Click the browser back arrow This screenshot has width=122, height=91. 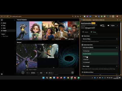click(2, 16)
